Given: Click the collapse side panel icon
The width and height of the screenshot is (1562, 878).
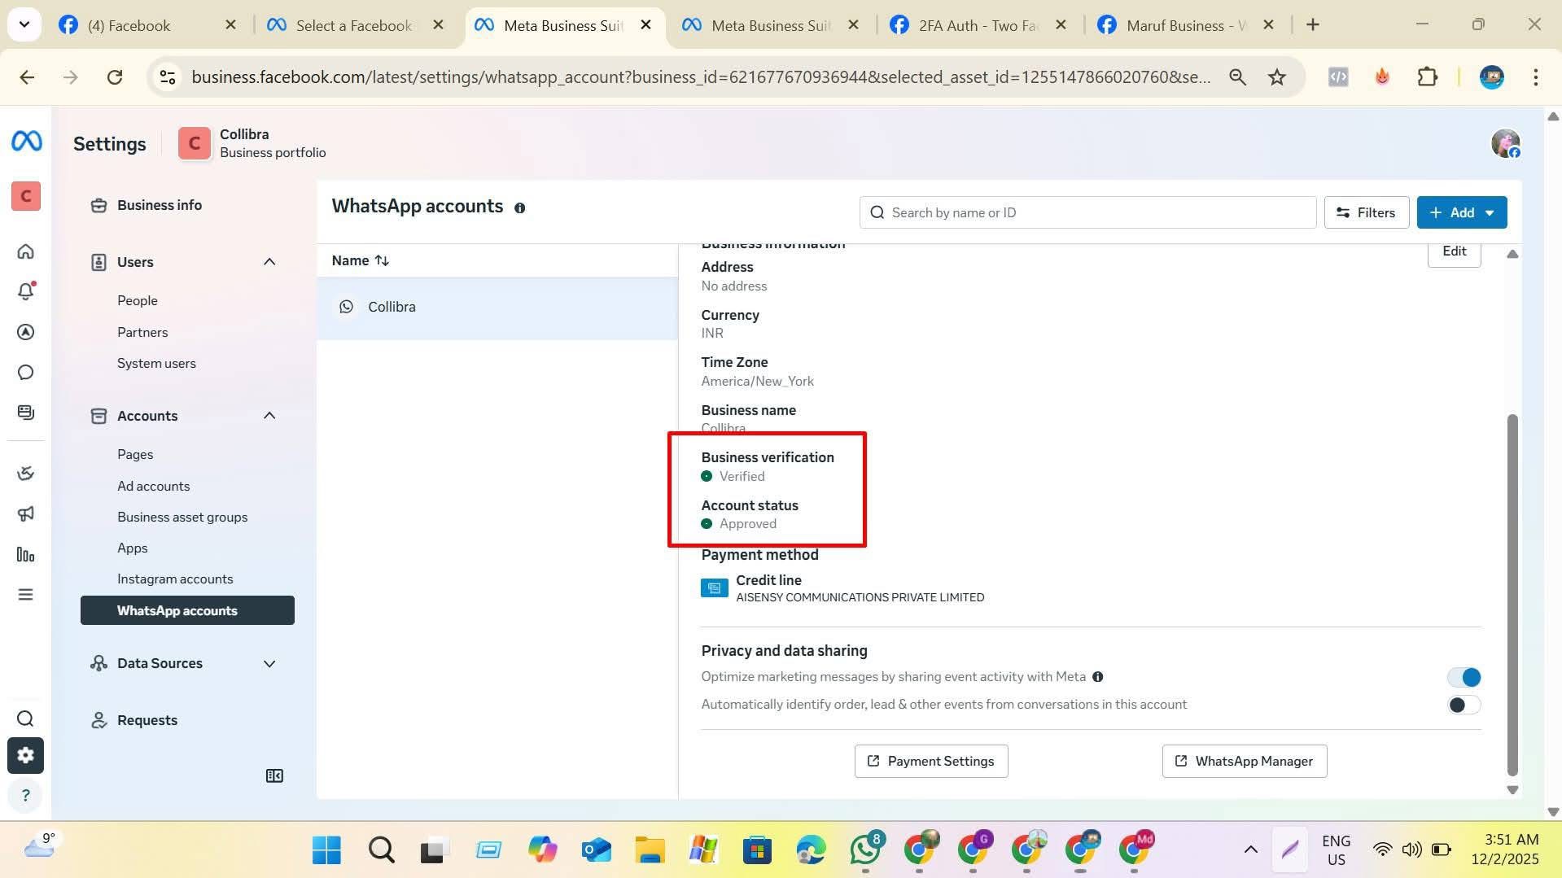Looking at the screenshot, I should coord(274,775).
